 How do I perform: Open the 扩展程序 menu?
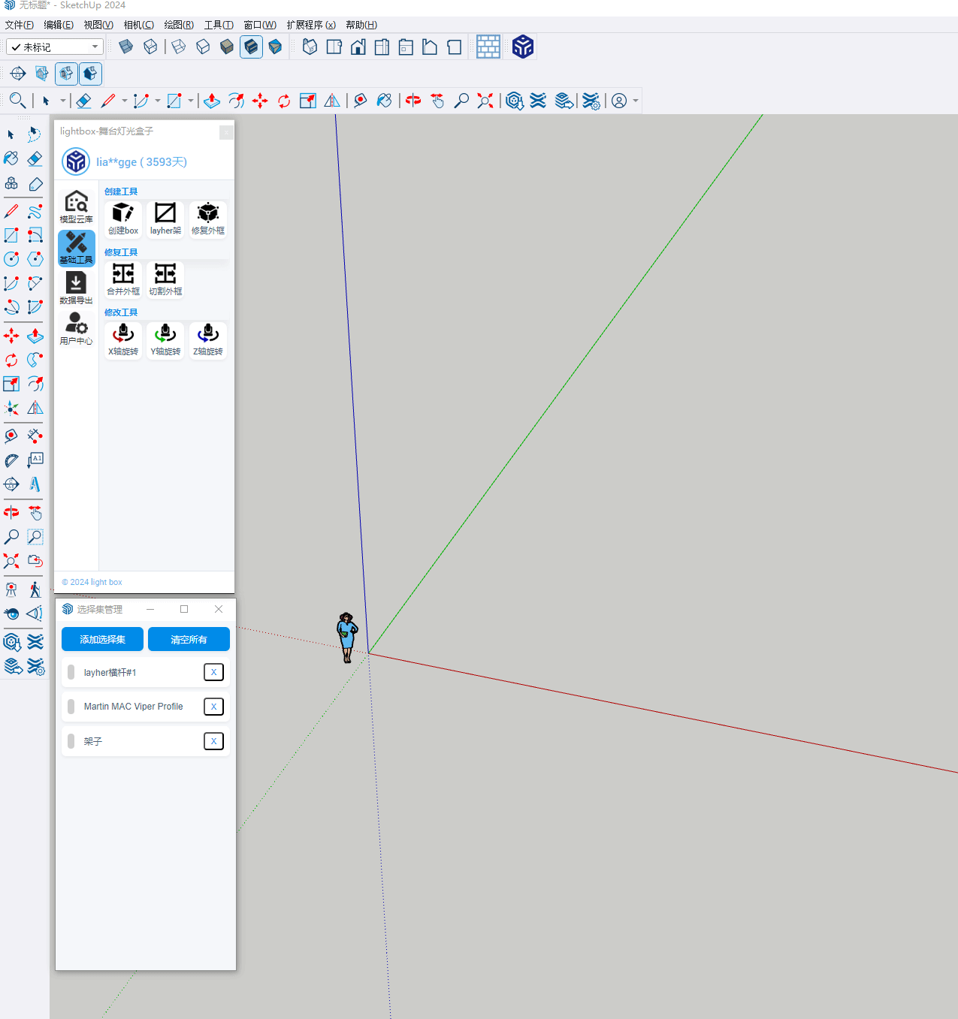(310, 25)
